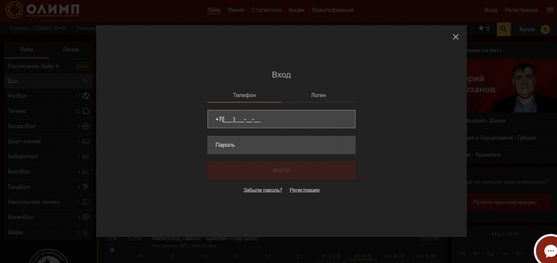
Task: Select Волейбол in sports list
Action: coord(48,217)
